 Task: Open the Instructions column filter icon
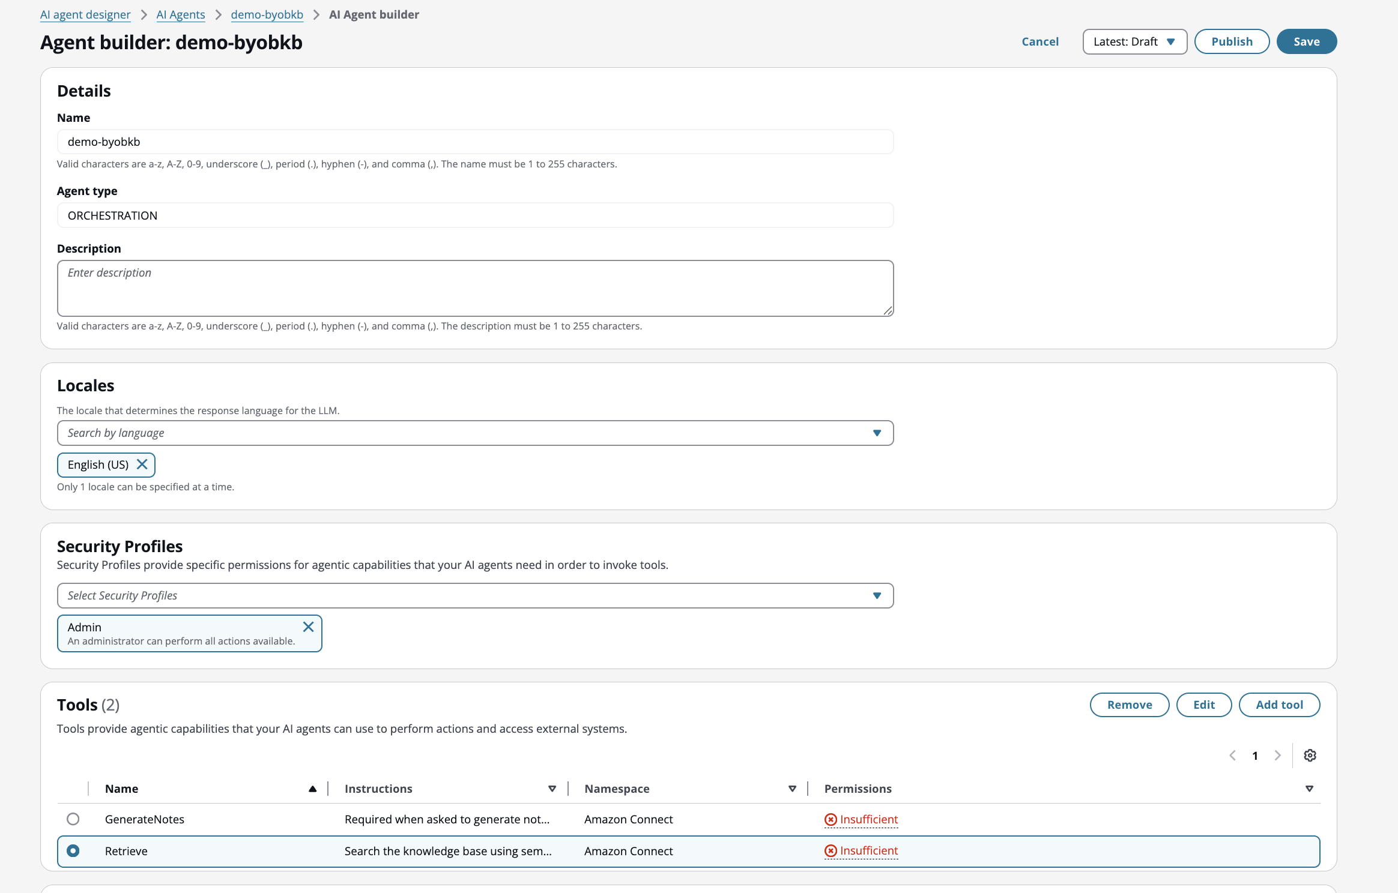coord(551,789)
